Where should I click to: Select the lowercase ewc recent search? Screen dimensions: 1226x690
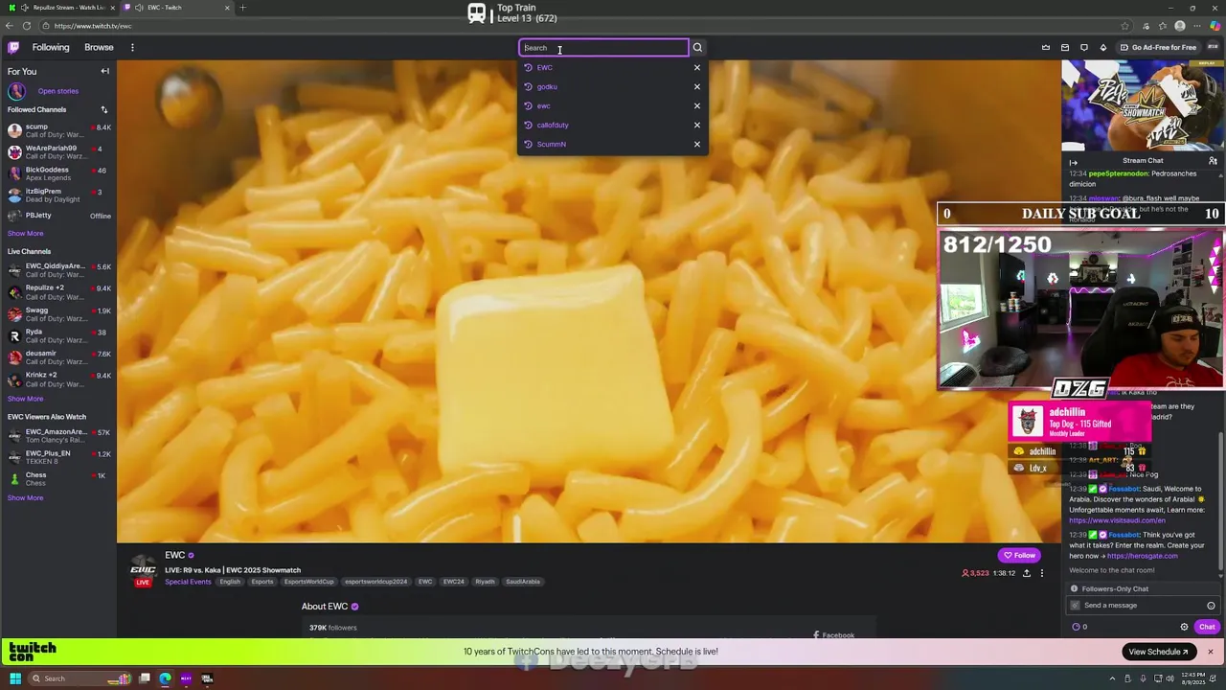click(x=543, y=105)
